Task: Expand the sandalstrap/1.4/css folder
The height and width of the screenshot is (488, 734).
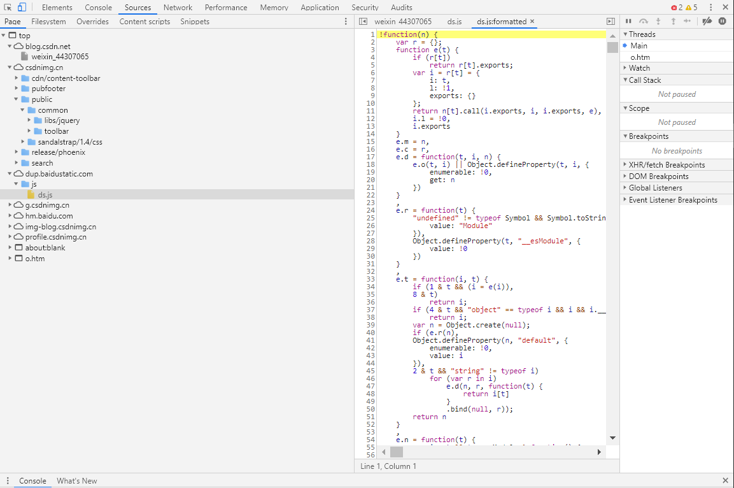Action: click(22, 142)
